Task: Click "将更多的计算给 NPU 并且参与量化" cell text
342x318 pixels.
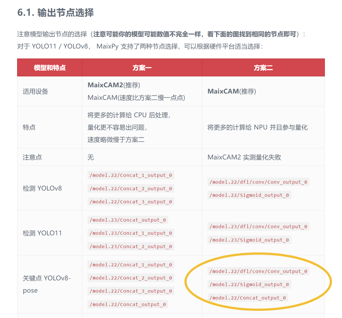Action: [257, 127]
